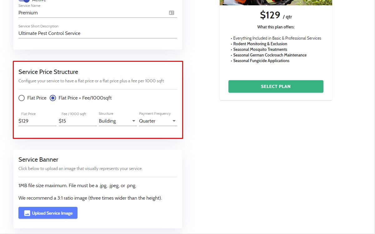375x234 pixels.
Task: Expand the Structure dropdown showing Building
Action: (117, 121)
